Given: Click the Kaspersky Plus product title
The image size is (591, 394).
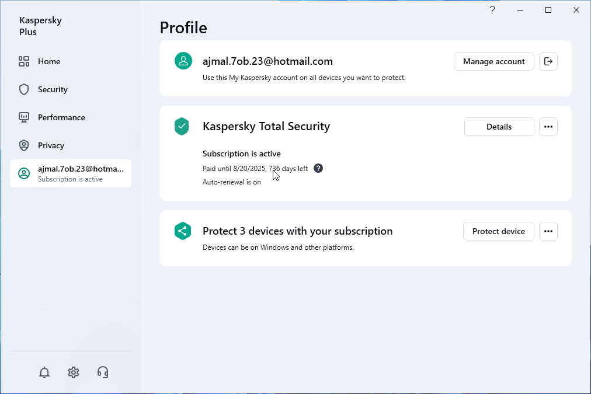Looking at the screenshot, I should [x=40, y=26].
